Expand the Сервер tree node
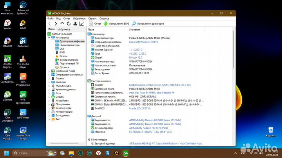282x158 pixels. [x=49, y=79]
